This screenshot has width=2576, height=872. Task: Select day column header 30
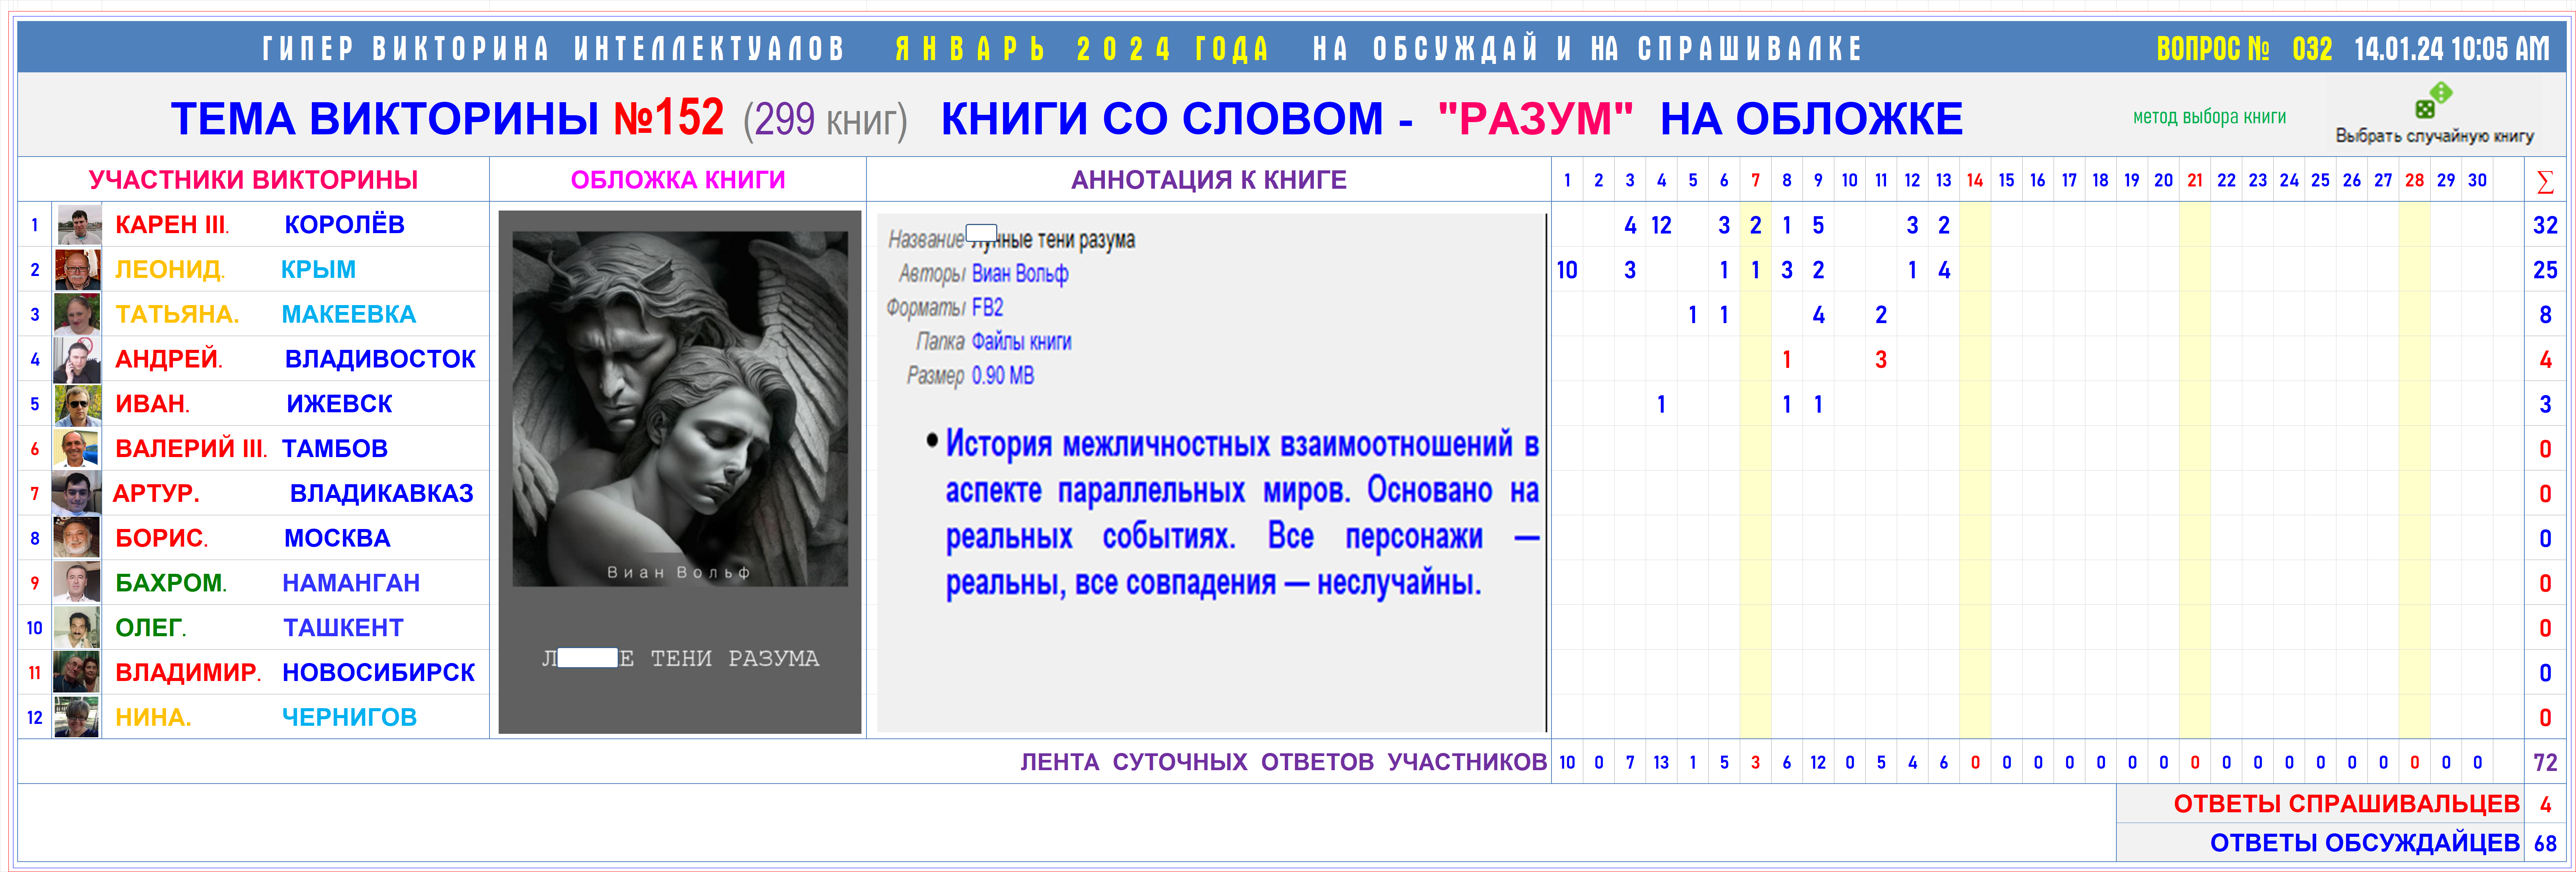point(2477,180)
